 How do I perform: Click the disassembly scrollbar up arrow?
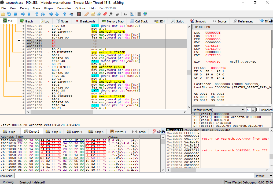point(189,27)
